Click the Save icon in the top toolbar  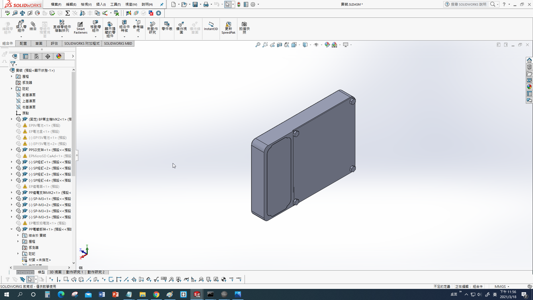tap(195, 4)
